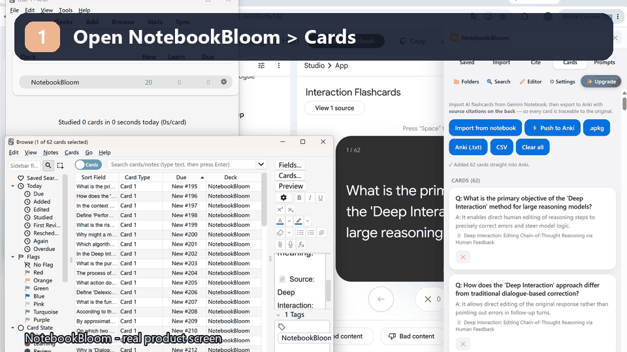The height and width of the screenshot is (352, 627).
Task: Open the highlight color dropdown arrow
Action: point(308,221)
